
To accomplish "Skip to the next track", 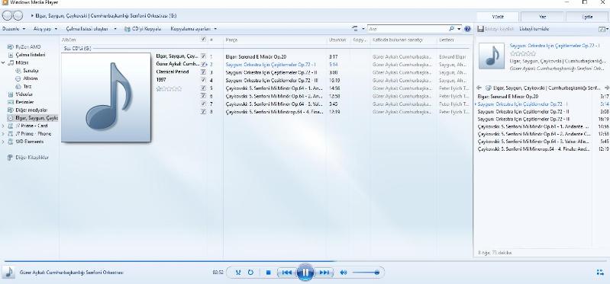I will [324, 273].
